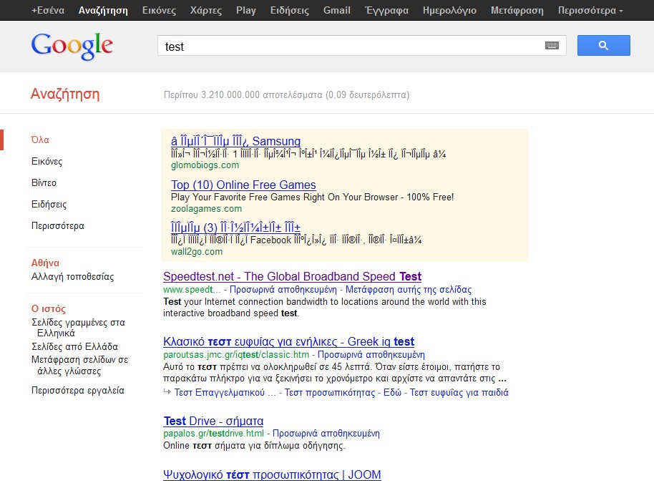
Task: Open Top (10) Online Free Games ad
Action: pos(243,185)
